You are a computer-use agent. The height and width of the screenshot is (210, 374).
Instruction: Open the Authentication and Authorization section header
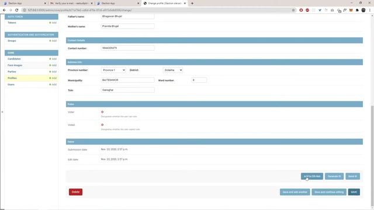[31, 35]
